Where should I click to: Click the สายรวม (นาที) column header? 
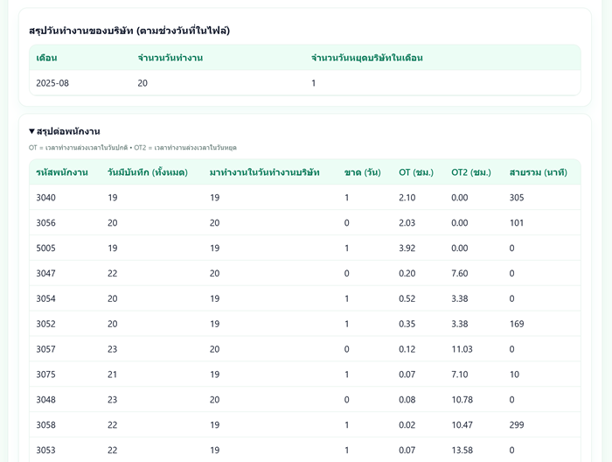tap(538, 172)
